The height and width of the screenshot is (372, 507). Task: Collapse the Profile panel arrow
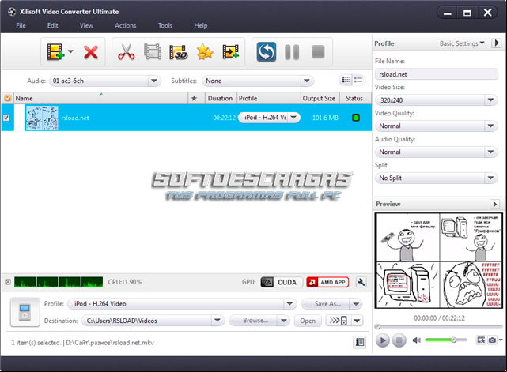[497, 43]
